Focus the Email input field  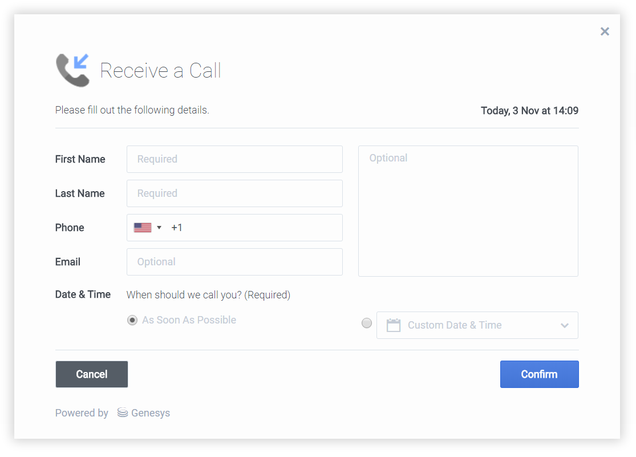pyautogui.click(x=234, y=262)
